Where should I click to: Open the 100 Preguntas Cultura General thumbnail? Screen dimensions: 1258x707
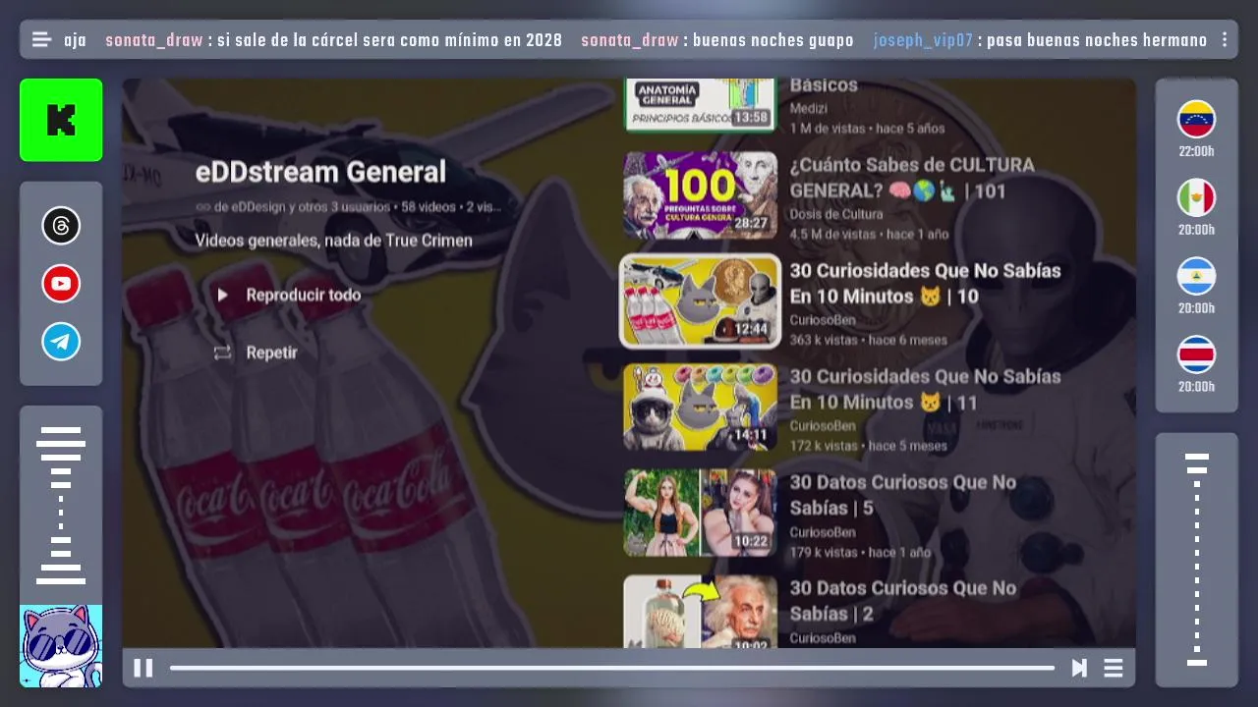(x=700, y=194)
